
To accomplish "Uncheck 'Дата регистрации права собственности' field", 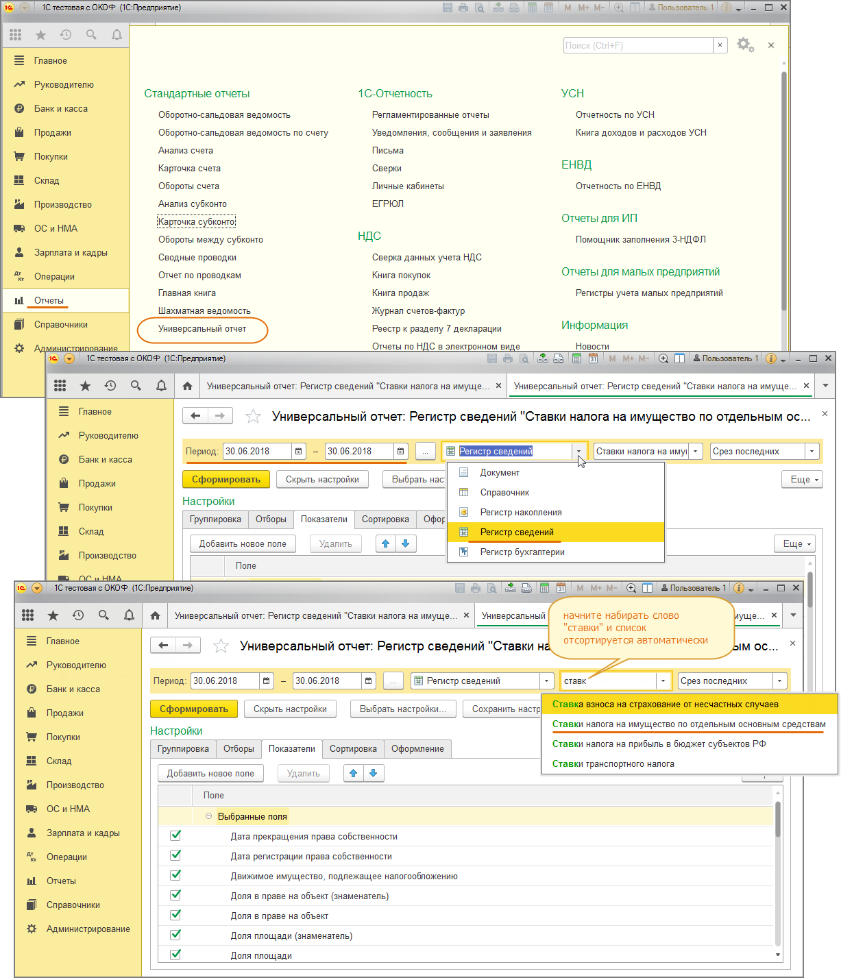I will pyautogui.click(x=175, y=855).
